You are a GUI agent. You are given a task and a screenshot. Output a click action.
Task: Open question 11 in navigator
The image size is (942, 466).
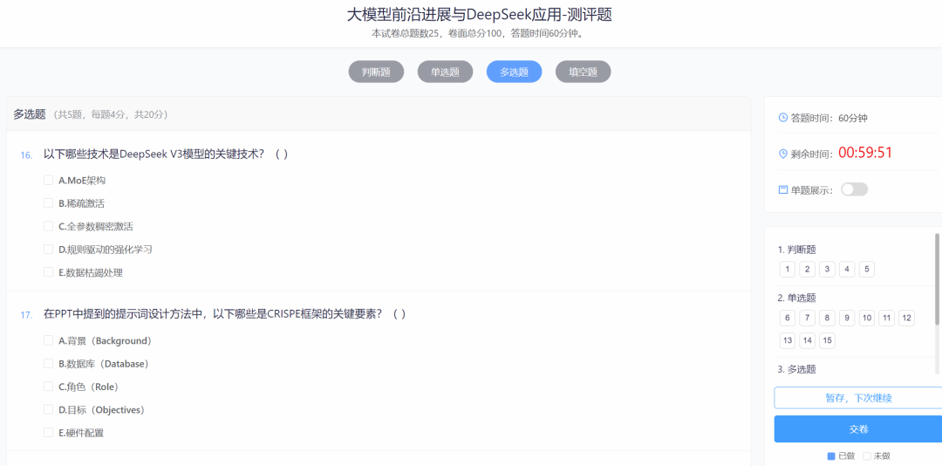(x=887, y=318)
